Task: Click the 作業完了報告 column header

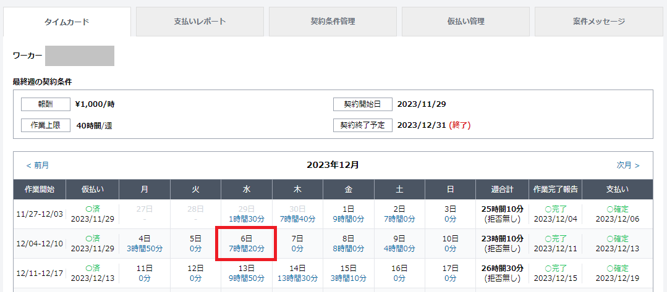Action: [x=555, y=190]
